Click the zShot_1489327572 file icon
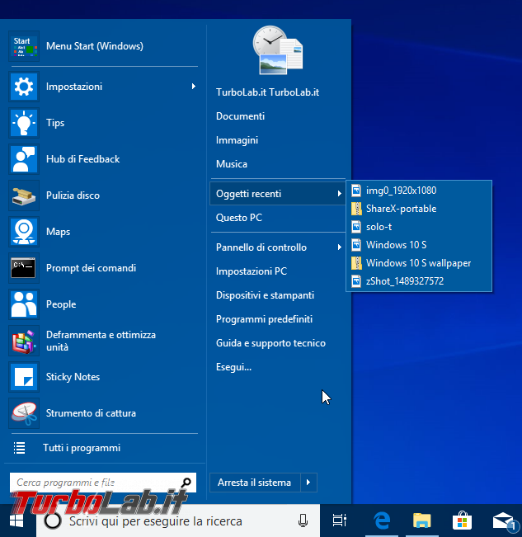The width and height of the screenshot is (522, 537). click(356, 281)
